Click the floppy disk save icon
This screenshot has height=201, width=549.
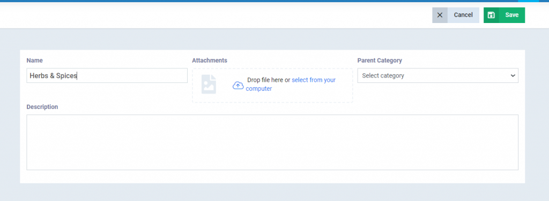point(491,15)
